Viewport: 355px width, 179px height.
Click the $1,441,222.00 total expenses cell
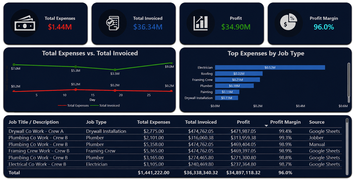pyautogui.click(x=154, y=173)
